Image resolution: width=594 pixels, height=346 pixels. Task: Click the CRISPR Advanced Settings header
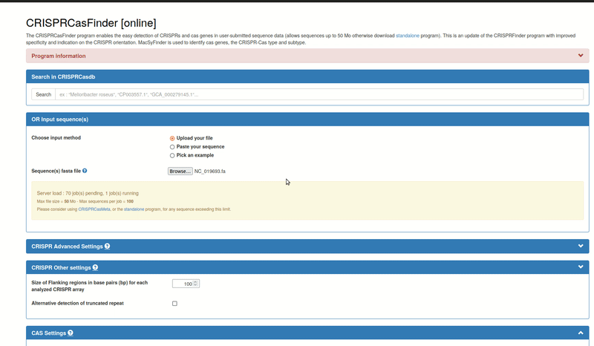point(307,247)
